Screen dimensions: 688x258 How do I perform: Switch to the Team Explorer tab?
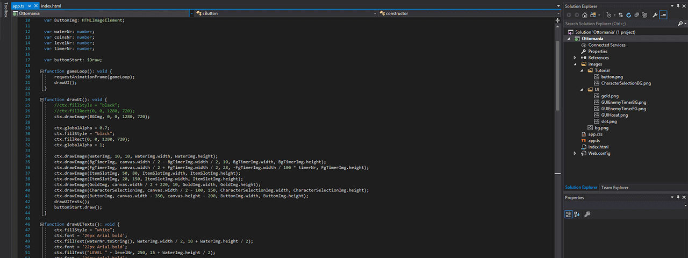pos(614,188)
